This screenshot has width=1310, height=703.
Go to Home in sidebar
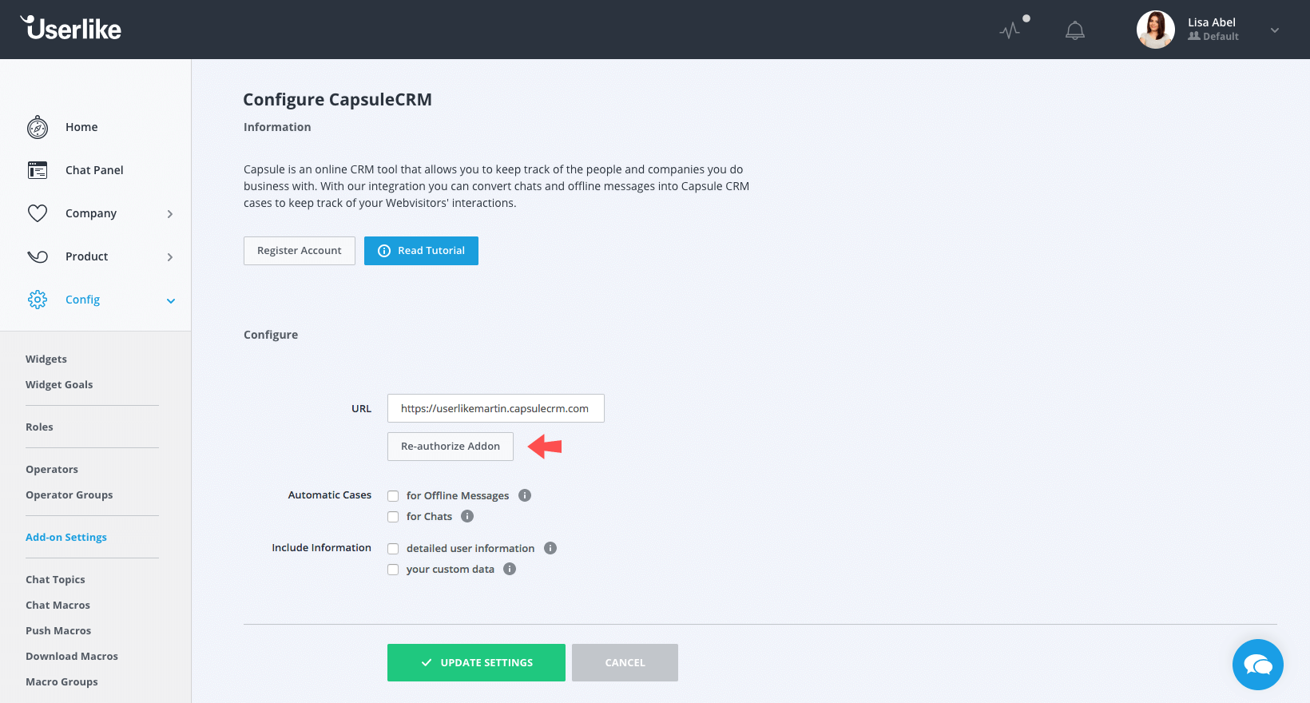pyautogui.click(x=81, y=127)
